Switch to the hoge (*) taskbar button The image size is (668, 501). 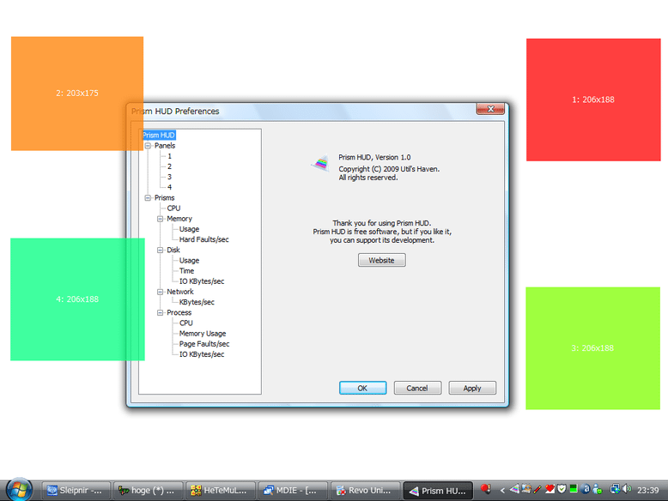click(149, 491)
